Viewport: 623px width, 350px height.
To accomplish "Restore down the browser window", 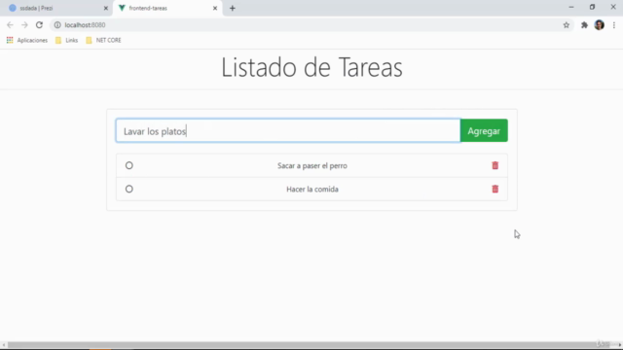I will [592, 7].
